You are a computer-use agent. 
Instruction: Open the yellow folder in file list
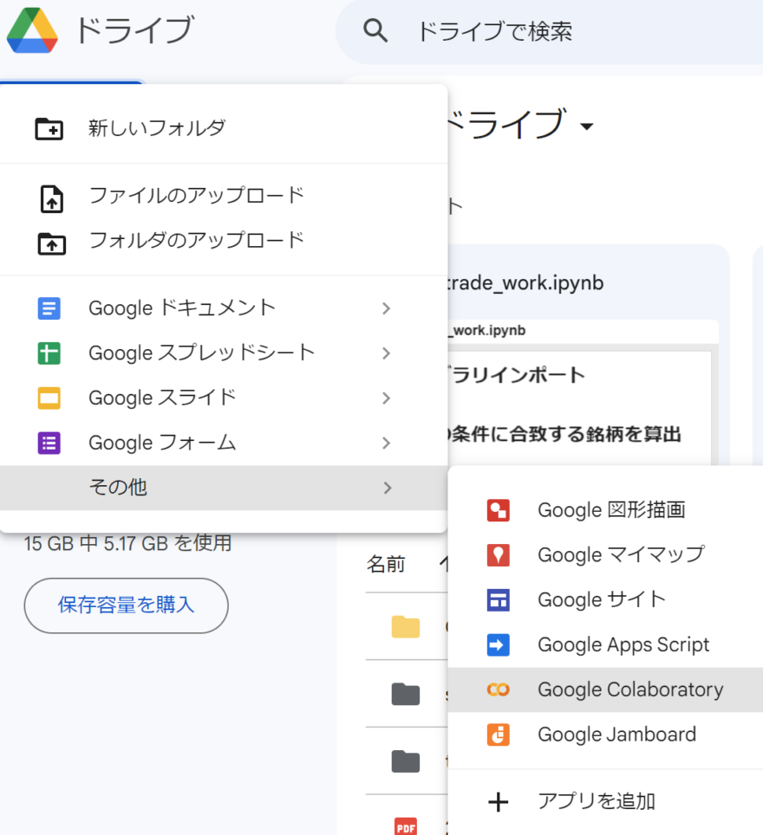tap(406, 627)
